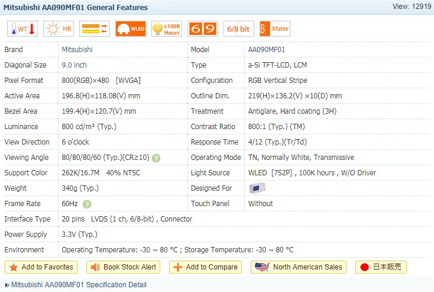Click the RGB Vertical Stripe configuration value
This screenshot has height=292, width=434.
[x=278, y=81]
